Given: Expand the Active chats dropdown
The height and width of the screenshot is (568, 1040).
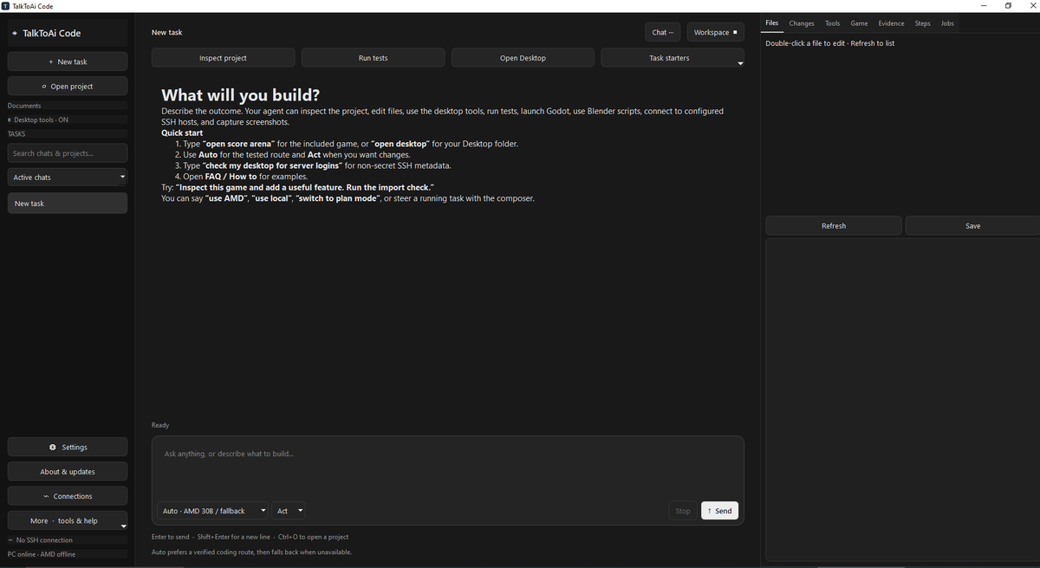Looking at the screenshot, I should coord(68,177).
